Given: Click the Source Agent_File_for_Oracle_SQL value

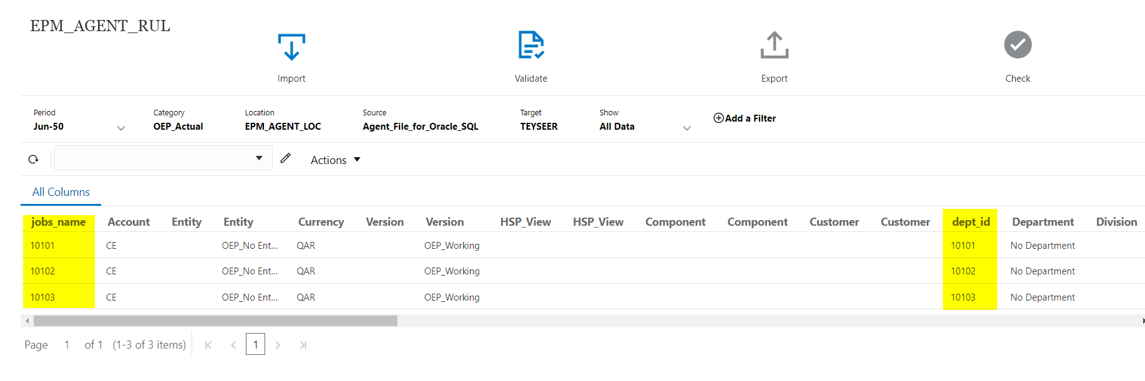Looking at the screenshot, I should [x=421, y=127].
